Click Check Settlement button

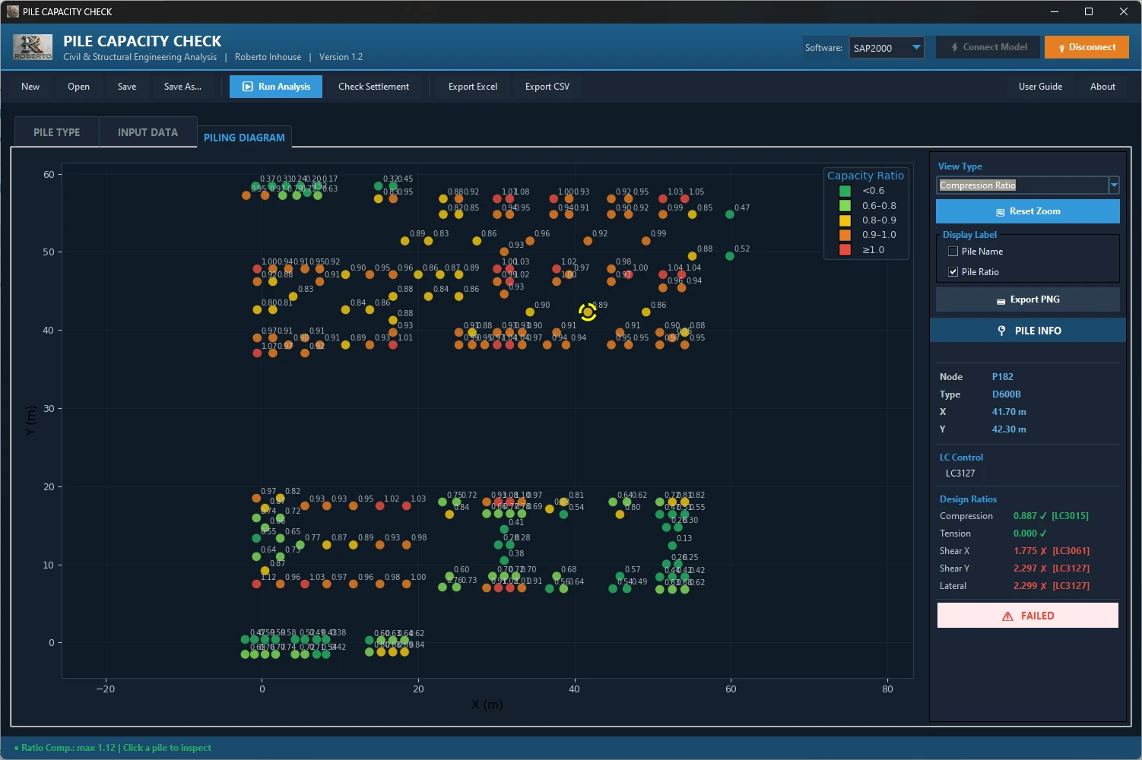373,87
